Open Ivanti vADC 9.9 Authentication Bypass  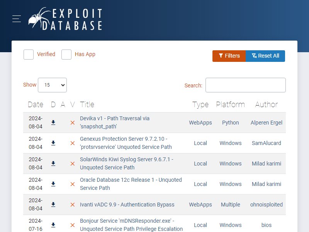[x=127, y=205]
